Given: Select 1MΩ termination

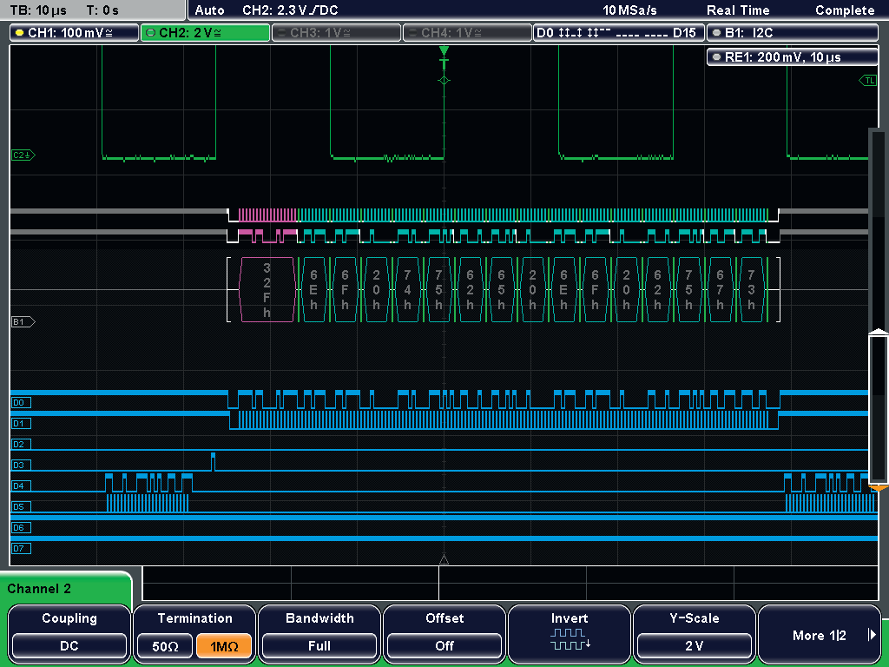Looking at the screenshot, I should point(225,646).
